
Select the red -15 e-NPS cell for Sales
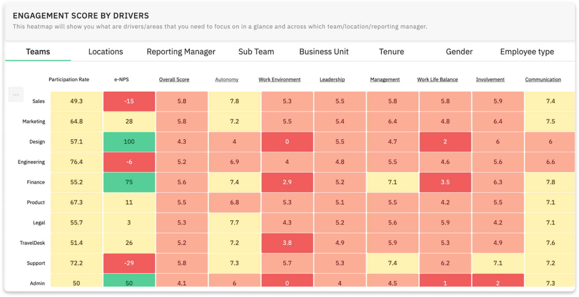[x=129, y=101]
